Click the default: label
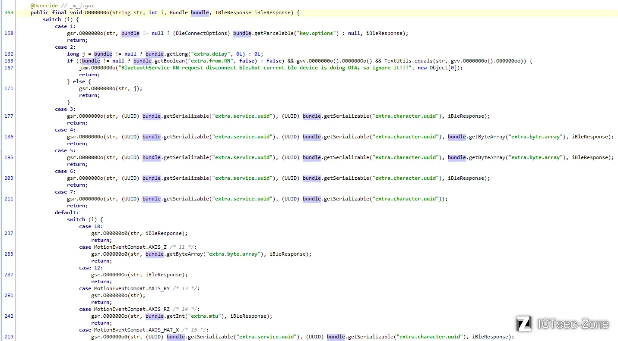 [x=67, y=213]
